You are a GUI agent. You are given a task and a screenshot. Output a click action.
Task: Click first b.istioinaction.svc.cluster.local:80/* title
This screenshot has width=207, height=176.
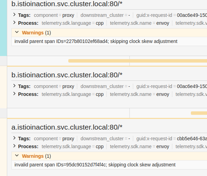pos(67,4)
